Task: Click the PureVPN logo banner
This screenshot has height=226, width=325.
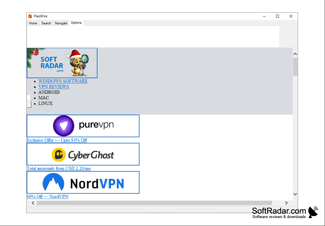Action: click(x=83, y=126)
